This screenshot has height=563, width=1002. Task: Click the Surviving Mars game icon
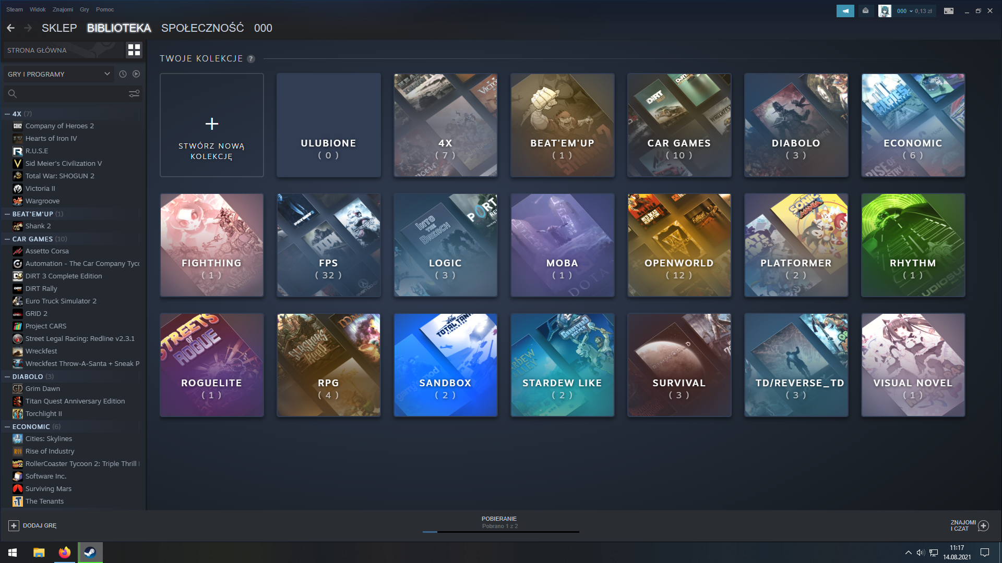pos(18,489)
